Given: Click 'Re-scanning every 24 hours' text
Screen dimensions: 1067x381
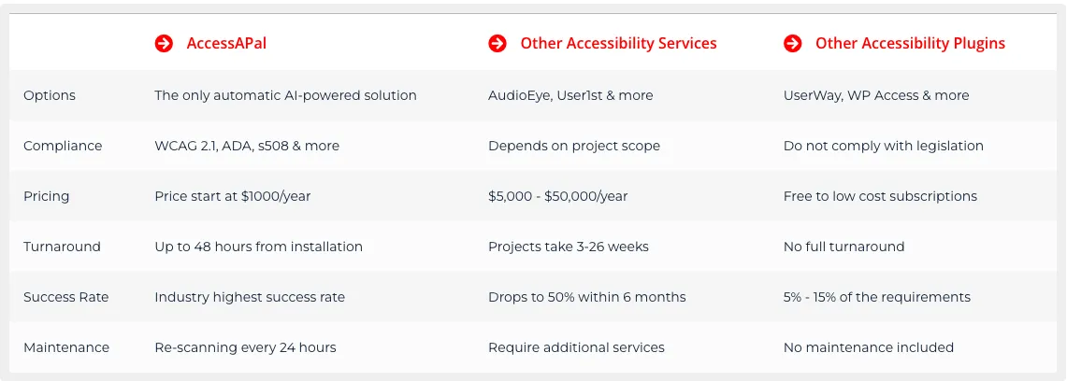Looking at the screenshot, I should click(246, 347).
